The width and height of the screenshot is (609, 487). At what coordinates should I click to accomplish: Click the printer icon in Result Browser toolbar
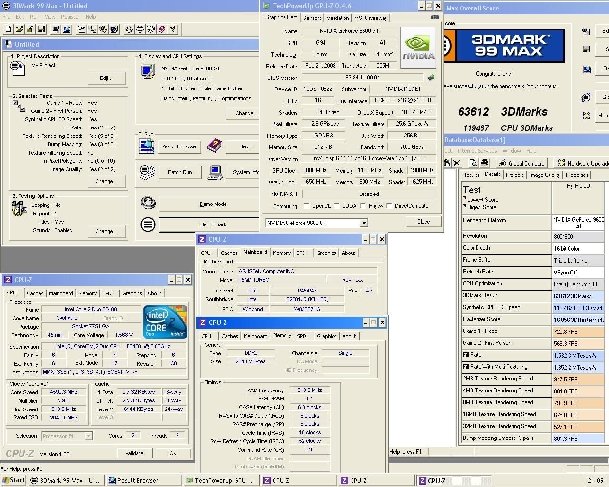(x=484, y=163)
